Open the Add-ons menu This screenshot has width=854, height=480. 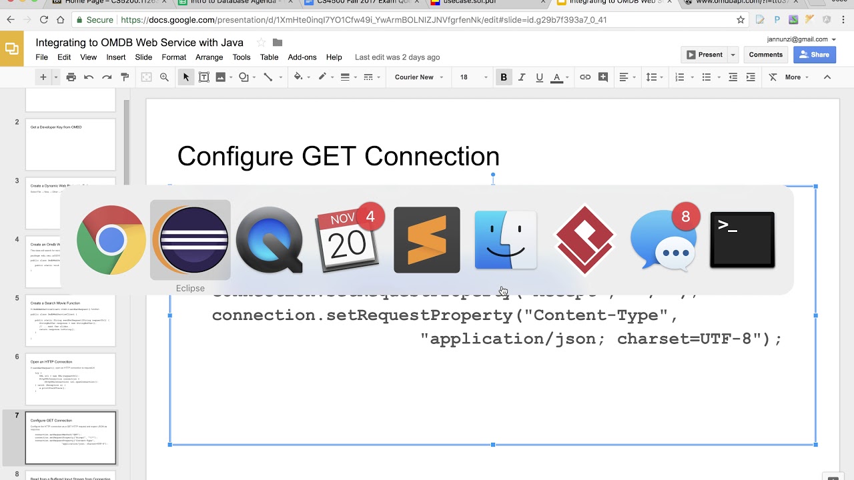coord(302,57)
